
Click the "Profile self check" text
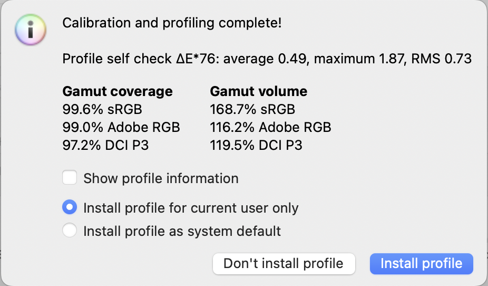pos(118,59)
